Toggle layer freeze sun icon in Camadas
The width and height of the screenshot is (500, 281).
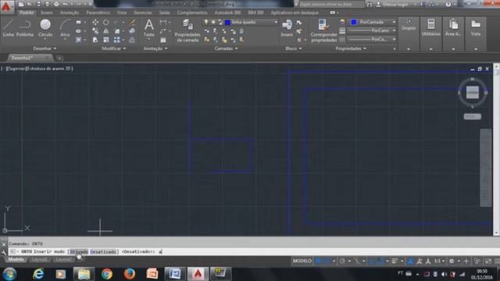coord(213,22)
